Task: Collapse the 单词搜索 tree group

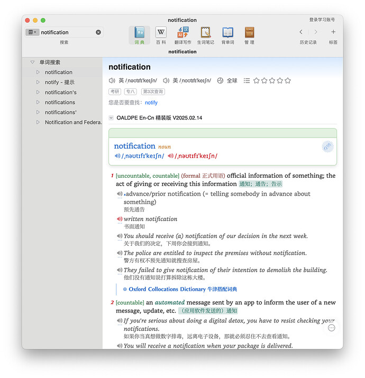Action: point(33,62)
